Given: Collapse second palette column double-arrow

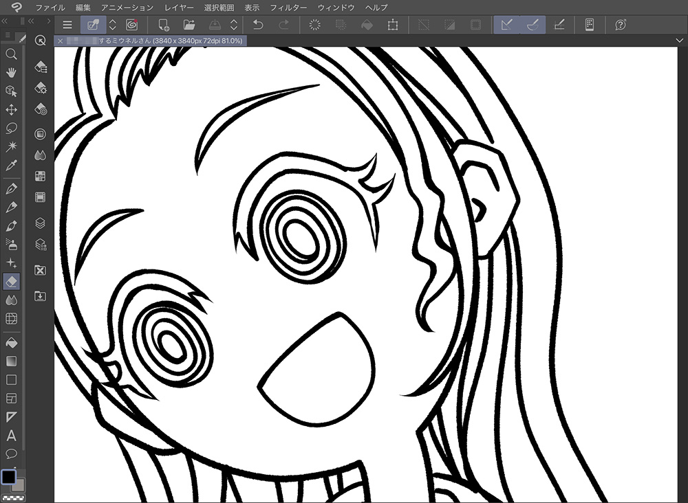Looking at the screenshot, I should 31,21.
